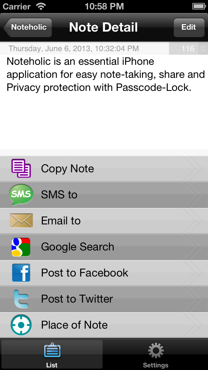Tap the teal Place of Note icon
This screenshot has height=370, width=208.
pos(21,325)
